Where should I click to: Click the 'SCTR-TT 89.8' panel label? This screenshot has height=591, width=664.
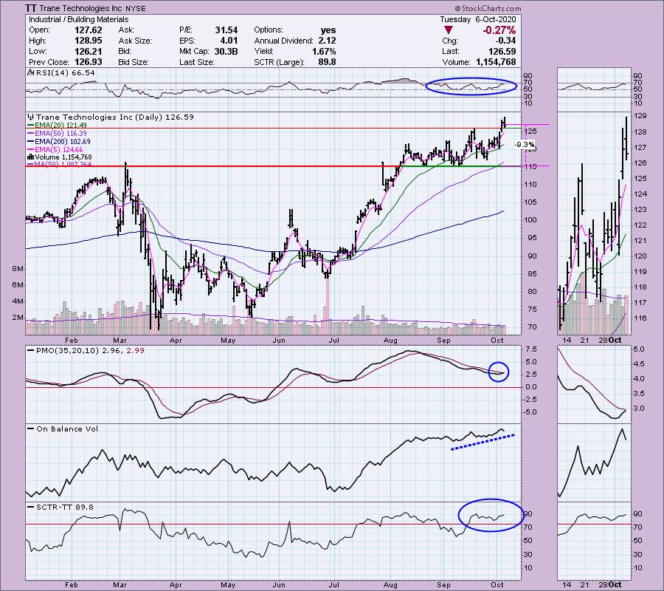coord(60,507)
